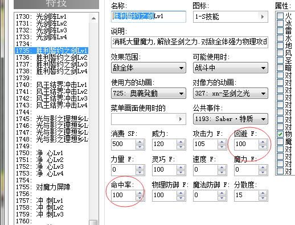Increase the 分散度 value with up arrow
Viewport: 295px width, 225px height.
tap(263, 193)
